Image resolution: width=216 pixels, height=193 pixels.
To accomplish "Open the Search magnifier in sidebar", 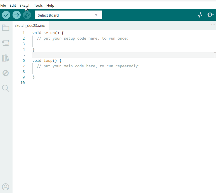I will pyautogui.click(x=6, y=88).
